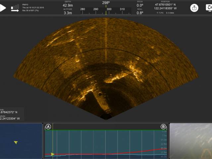Click the compass heading tape
This screenshot has width=212, height=159.
coord(106,11)
